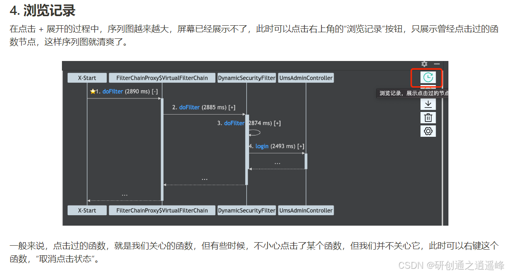
Task: Click the doFilter link in call 1
Action: coord(113,91)
